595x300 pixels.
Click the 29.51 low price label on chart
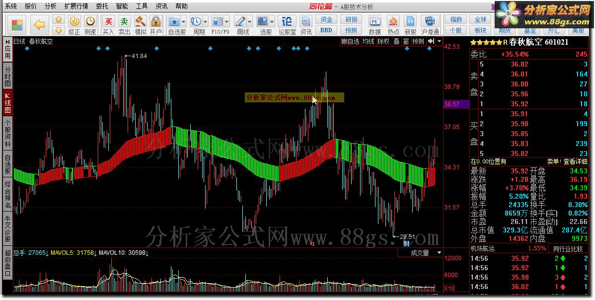point(407,236)
